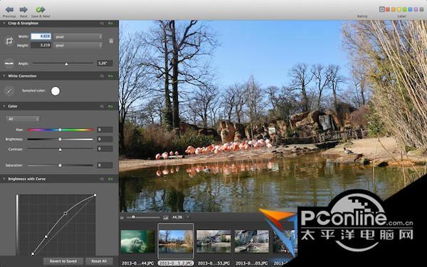
Task: Click the Contrast value field
Action: (x=105, y=149)
